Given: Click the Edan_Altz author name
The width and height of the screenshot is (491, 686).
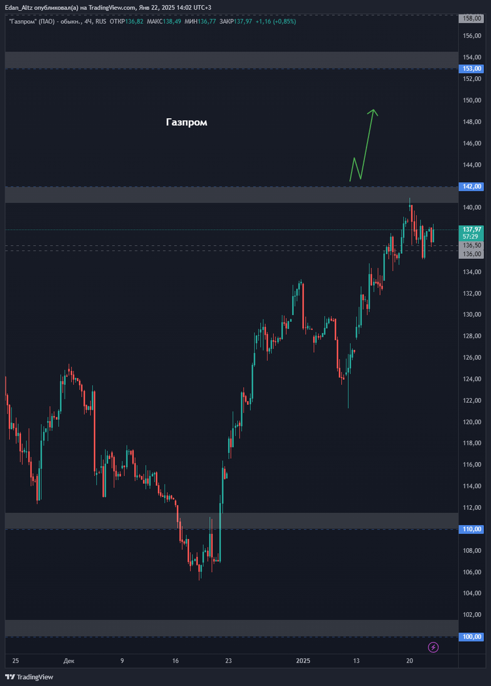Looking at the screenshot, I should pos(18,7).
